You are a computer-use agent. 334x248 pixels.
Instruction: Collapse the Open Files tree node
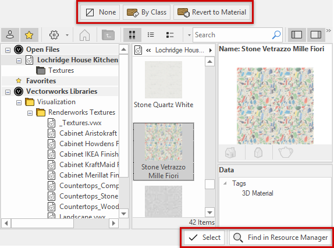click(x=8, y=50)
